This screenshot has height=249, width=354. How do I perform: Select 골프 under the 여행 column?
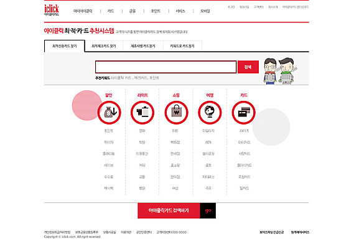[208, 165]
